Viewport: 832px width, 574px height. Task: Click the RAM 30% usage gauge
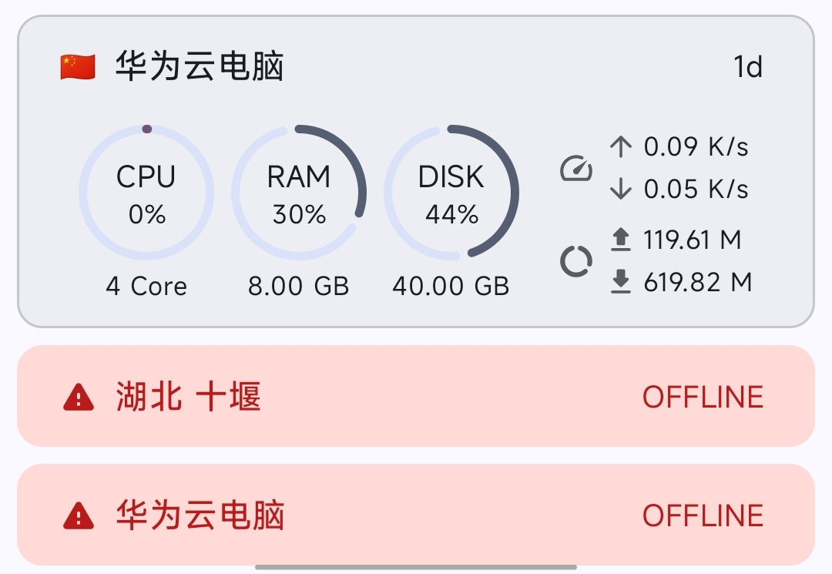coord(299,193)
